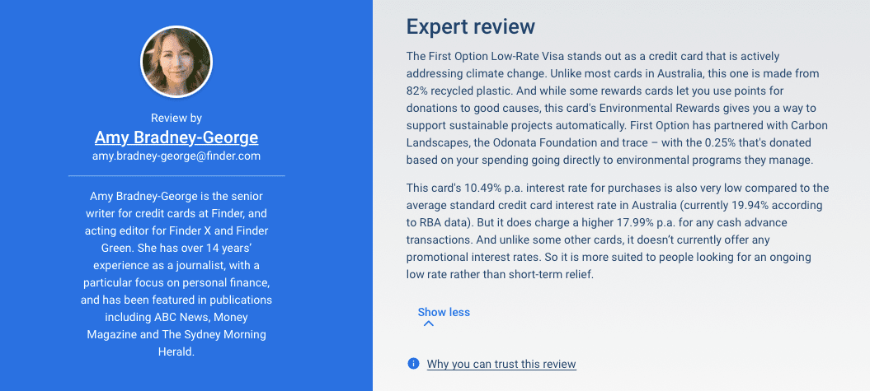Click the amy.bradney-george@finder.com email address

point(176,156)
